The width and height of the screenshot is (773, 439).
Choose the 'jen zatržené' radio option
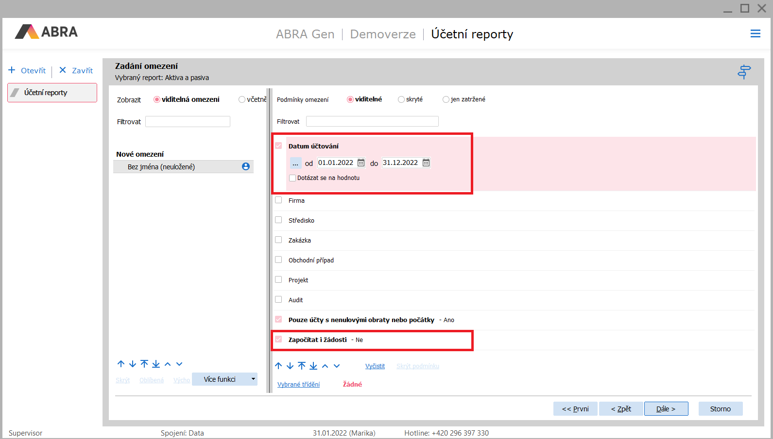pos(446,99)
